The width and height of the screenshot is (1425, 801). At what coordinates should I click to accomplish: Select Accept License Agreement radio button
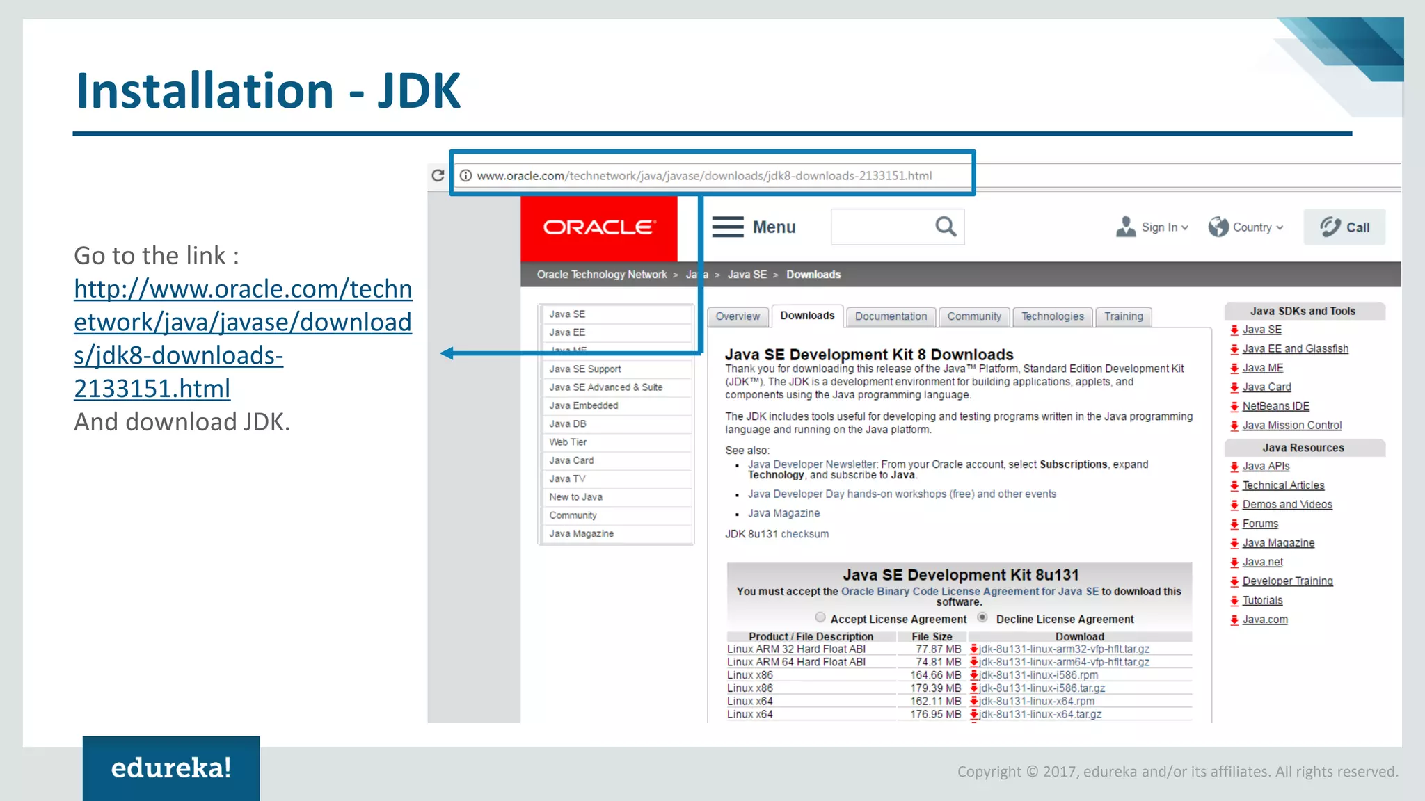820,617
